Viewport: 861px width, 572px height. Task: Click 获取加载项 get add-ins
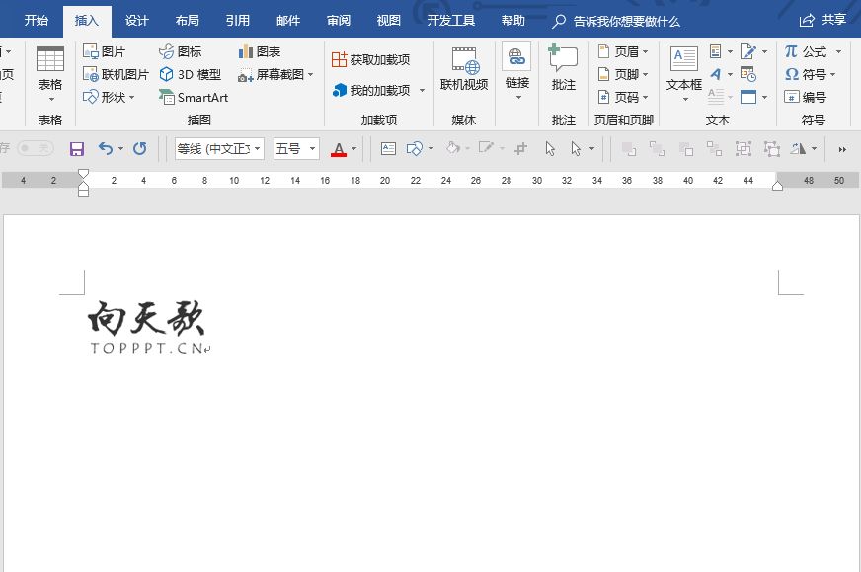coord(371,59)
